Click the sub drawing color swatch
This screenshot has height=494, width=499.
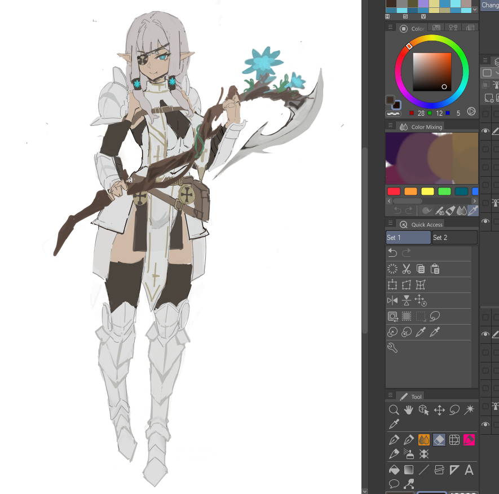pos(396,105)
